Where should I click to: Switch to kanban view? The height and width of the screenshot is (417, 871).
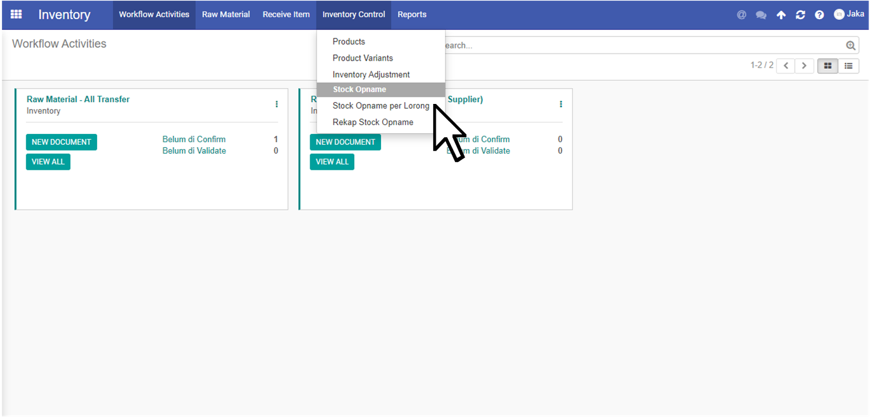828,66
